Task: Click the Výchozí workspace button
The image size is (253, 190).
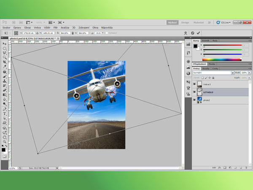Action: [172, 22]
